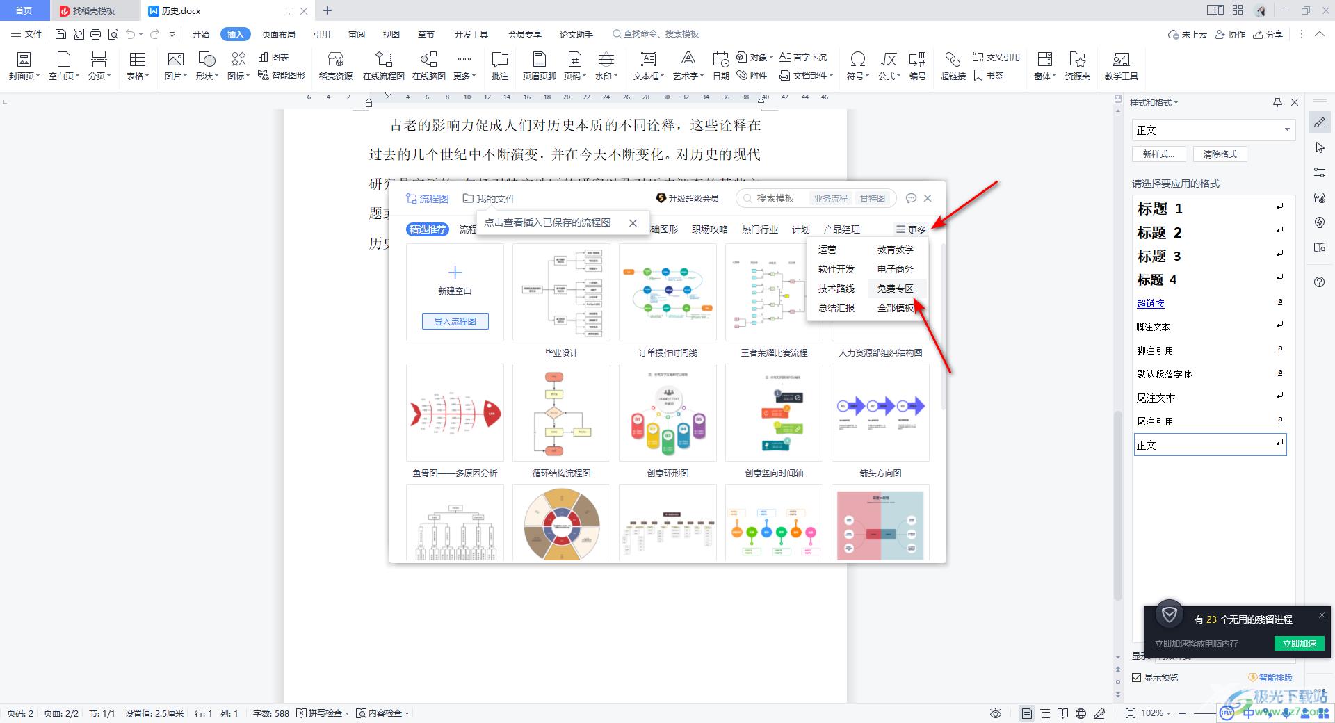Launch 在线流程图 online flowchart
Screen dimensions: 1335x723
[384, 66]
